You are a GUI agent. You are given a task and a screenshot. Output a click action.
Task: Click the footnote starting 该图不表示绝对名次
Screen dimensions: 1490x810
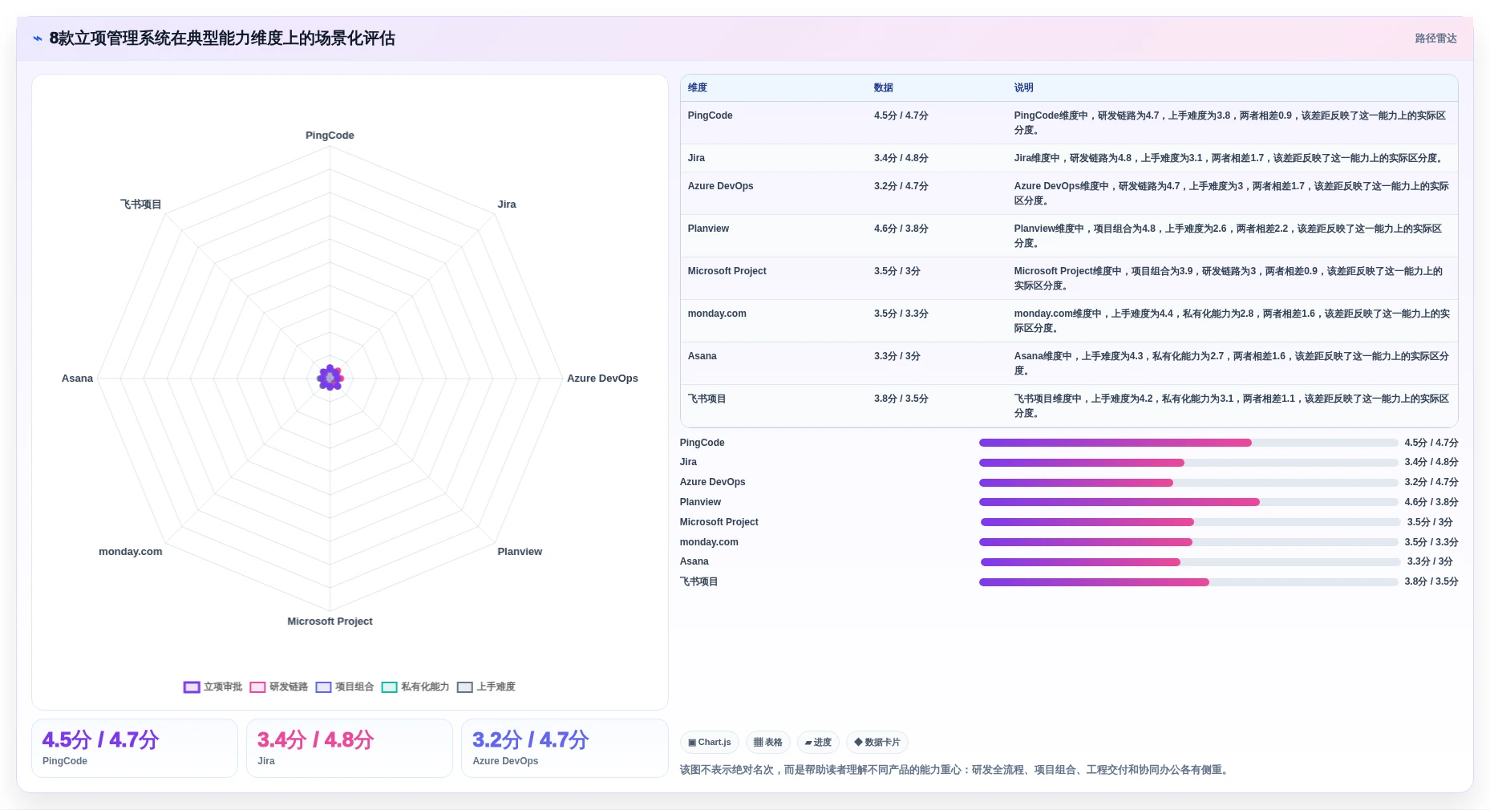pos(956,770)
